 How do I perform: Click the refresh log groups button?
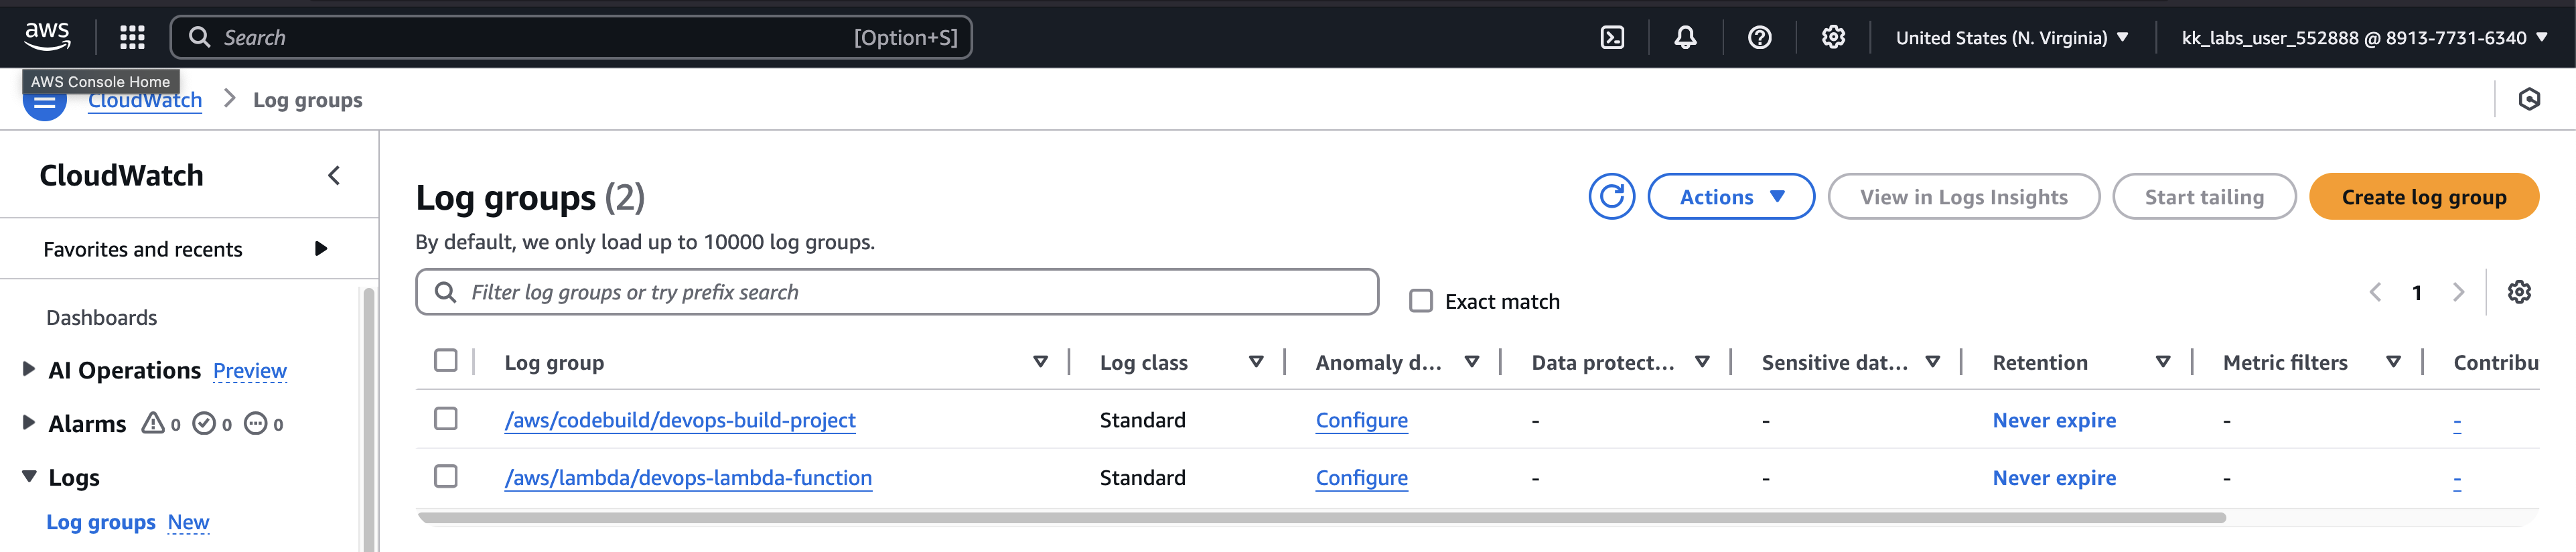[x=1611, y=197]
